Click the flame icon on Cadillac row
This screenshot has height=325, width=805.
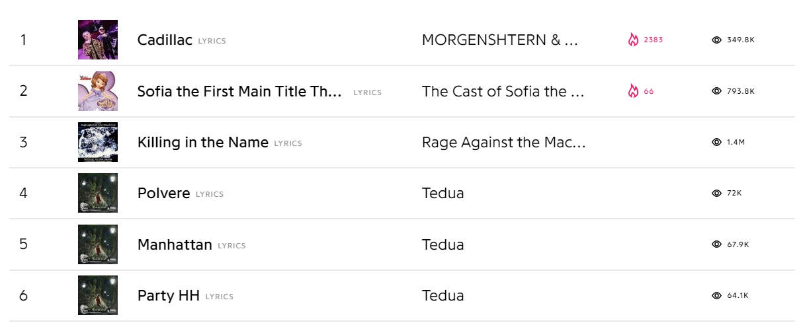633,40
